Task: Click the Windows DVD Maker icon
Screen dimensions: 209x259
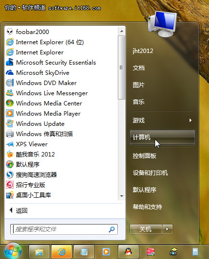Action: [10, 83]
